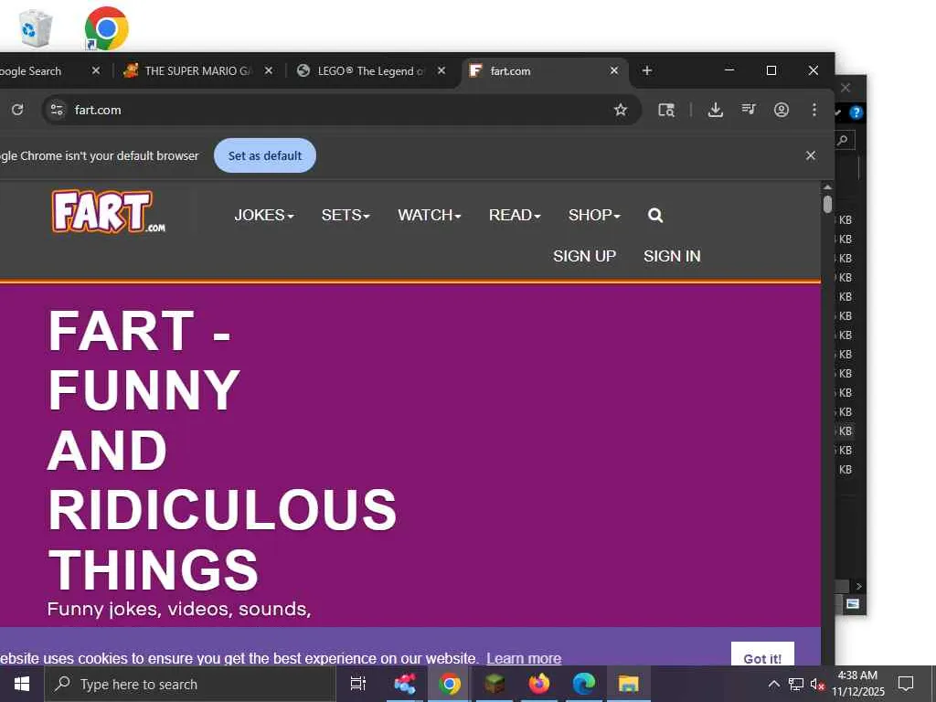Open Google Lens search icon in toolbar
The image size is (936, 702).
pos(666,110)
